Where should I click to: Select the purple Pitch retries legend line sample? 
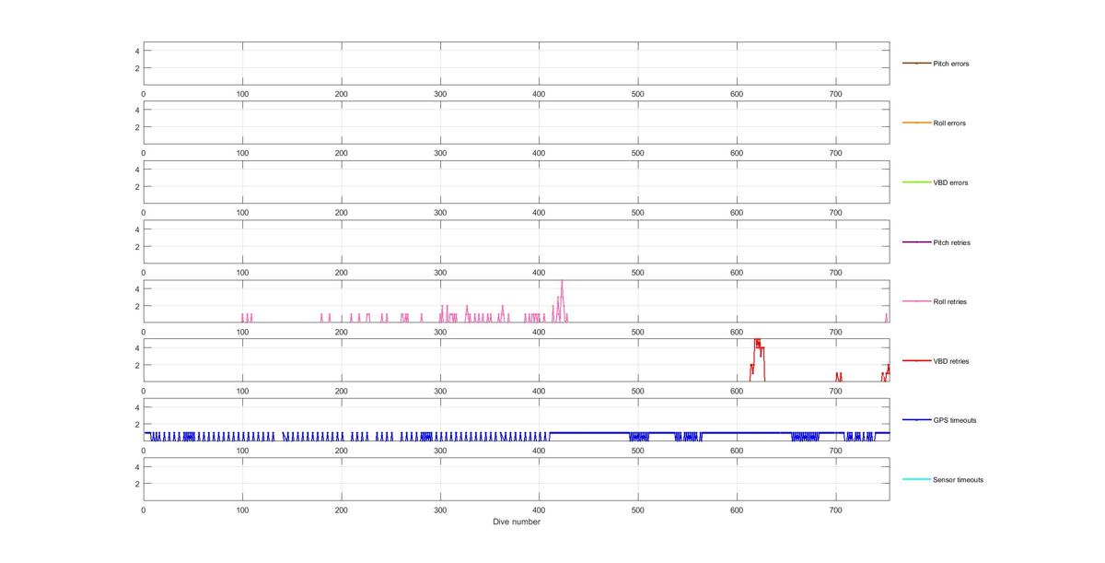(x=916, y=241)
